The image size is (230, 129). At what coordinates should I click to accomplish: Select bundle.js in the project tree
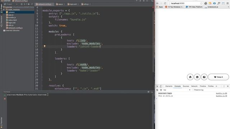click(x=11, y=18)
